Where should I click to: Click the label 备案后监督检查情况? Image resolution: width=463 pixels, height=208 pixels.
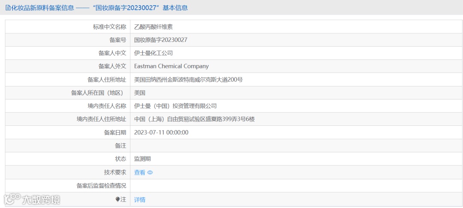[101, 186]
